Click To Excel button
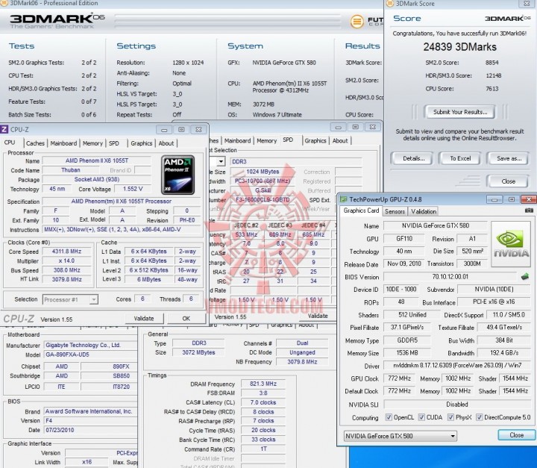The height and width of the screenshot is (468, 537). pos(460,158)
